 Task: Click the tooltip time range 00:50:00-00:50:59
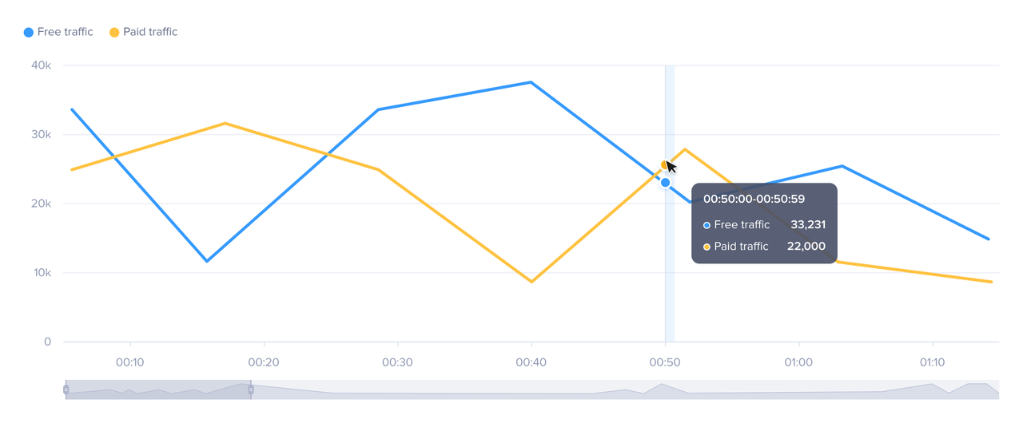(754, 200)
